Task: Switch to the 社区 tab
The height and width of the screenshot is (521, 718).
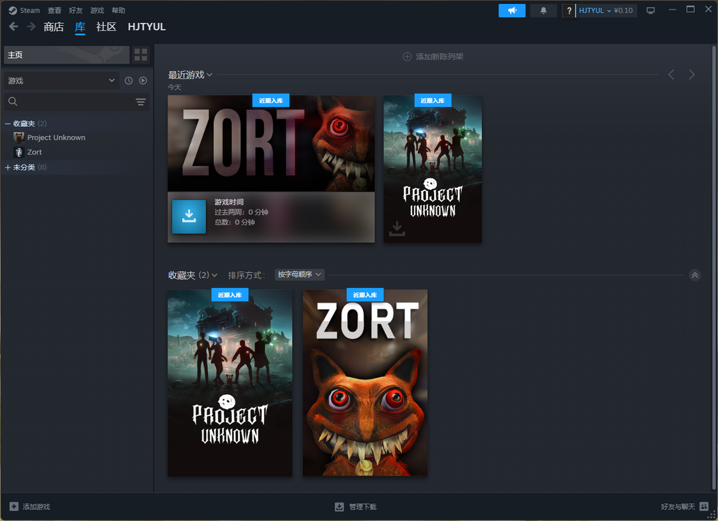Action: 106,27
